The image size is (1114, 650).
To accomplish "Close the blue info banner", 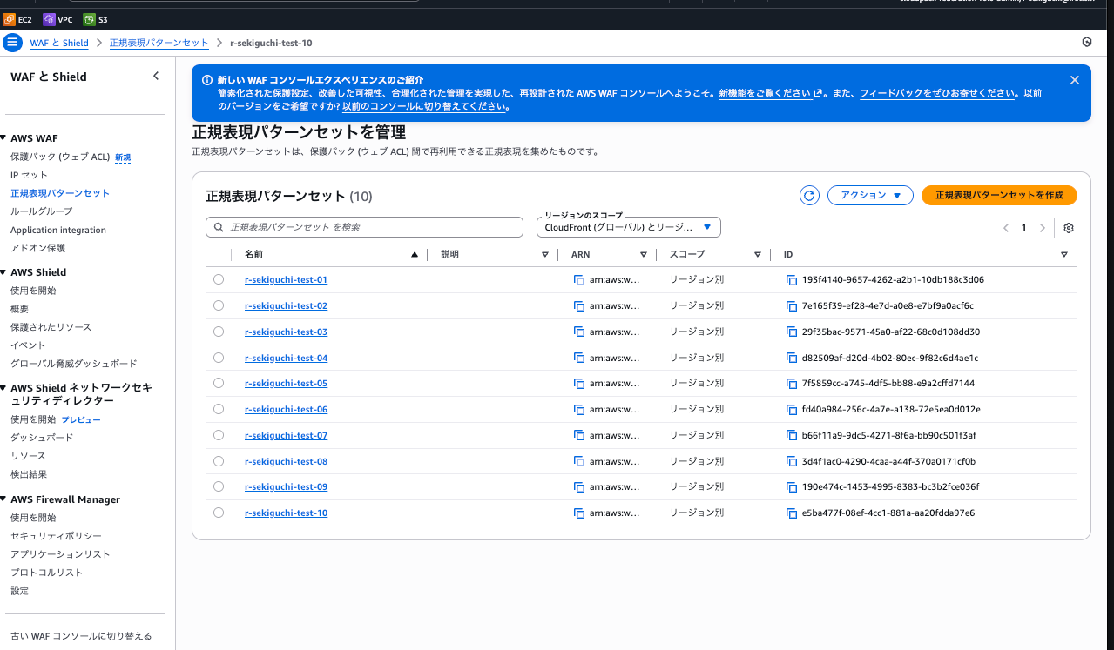I will pyautogui.click(x=1074, y=80).
